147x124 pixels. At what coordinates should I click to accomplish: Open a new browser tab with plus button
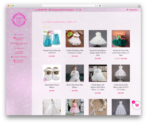tap(139, 6)
